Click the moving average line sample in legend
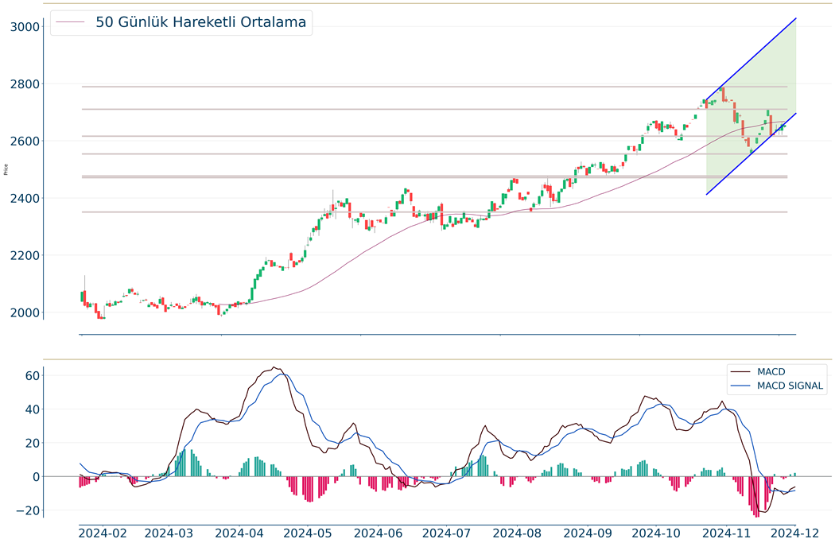Image resolution: width=835 pixels, height=543 pixels. [70, 23]
